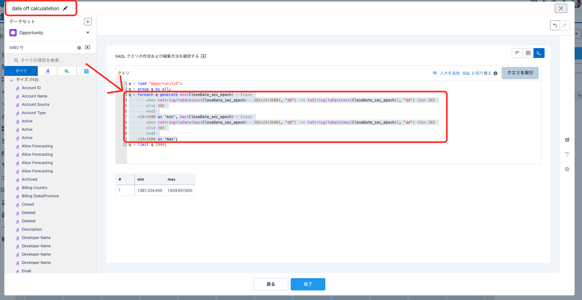This screenshot has height=300, width=582.
Task: Select cell value 1,561,334,400
Action: click(x=150, y=191)
